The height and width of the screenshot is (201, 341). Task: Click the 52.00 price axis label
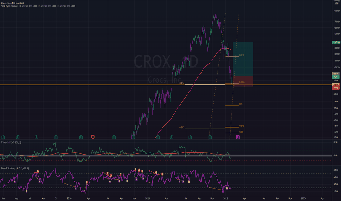336,137
